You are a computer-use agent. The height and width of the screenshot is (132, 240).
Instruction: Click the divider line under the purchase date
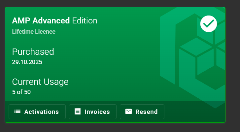(99, 71)
